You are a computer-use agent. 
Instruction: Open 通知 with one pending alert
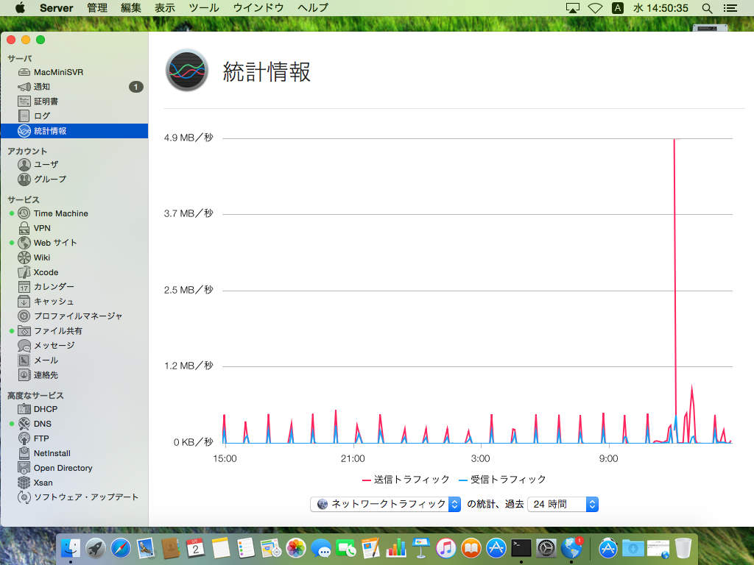(42, 87)
